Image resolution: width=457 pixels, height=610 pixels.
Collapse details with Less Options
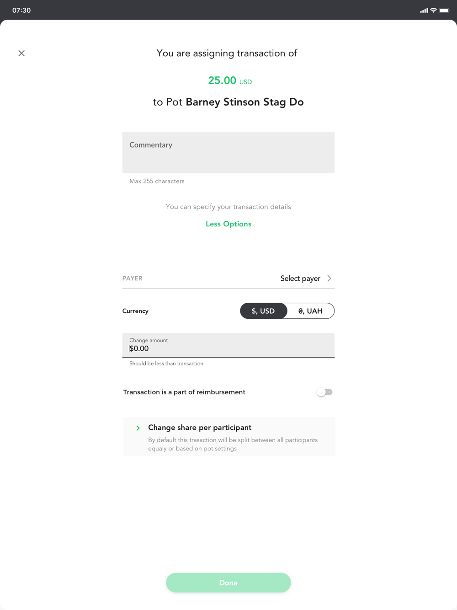click(228, 224)
